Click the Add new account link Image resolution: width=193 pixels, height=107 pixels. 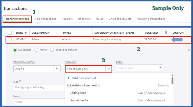tap(84, 78)
